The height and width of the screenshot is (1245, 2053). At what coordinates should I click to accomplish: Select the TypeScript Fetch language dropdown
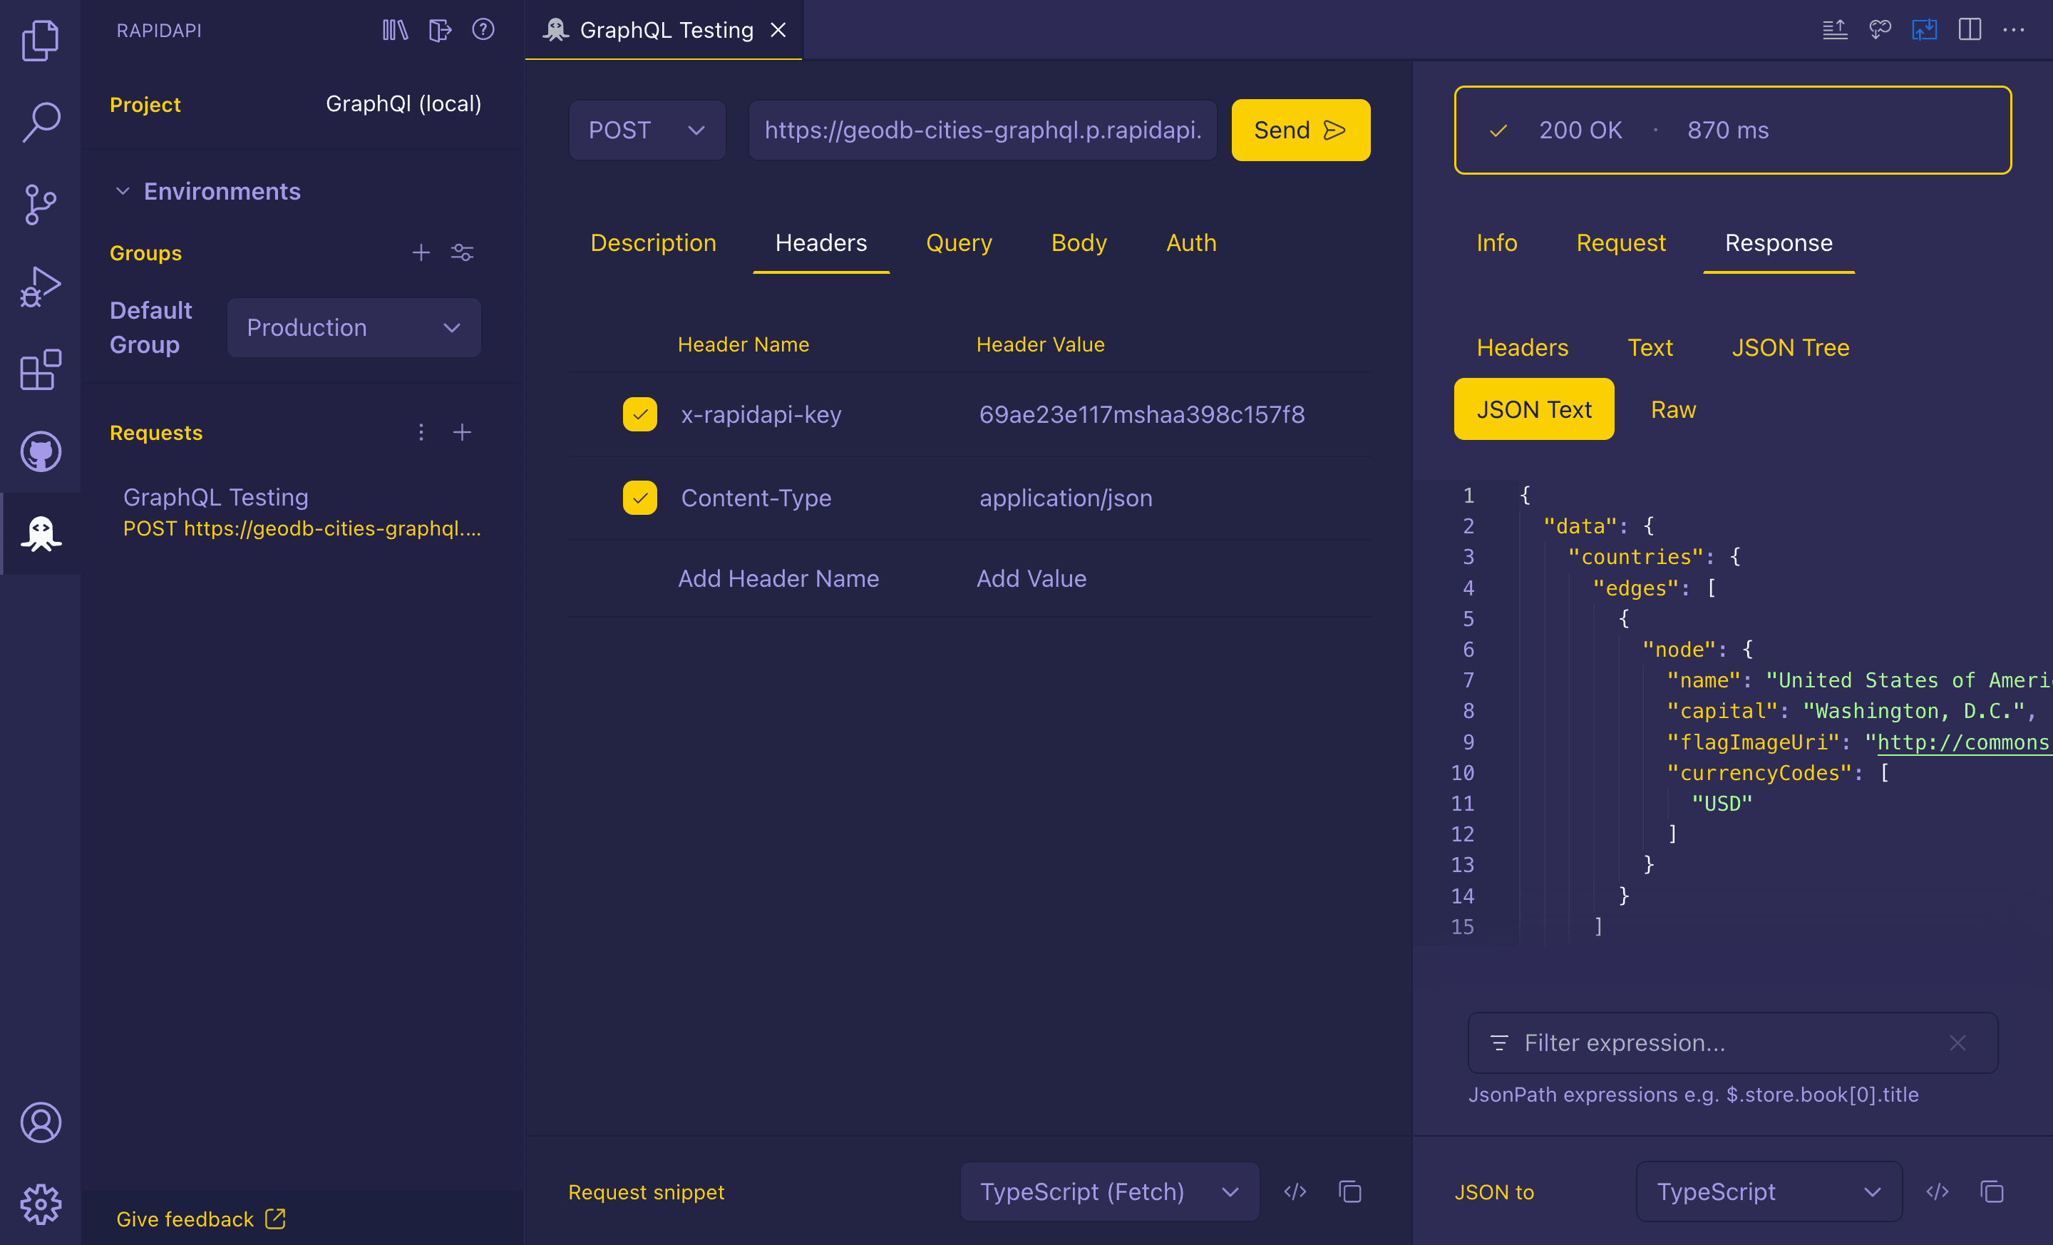tap(1108, 1191)
